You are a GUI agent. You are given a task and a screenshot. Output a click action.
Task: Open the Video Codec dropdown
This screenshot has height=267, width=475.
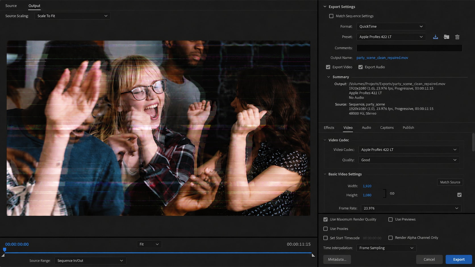coord(409,150)
